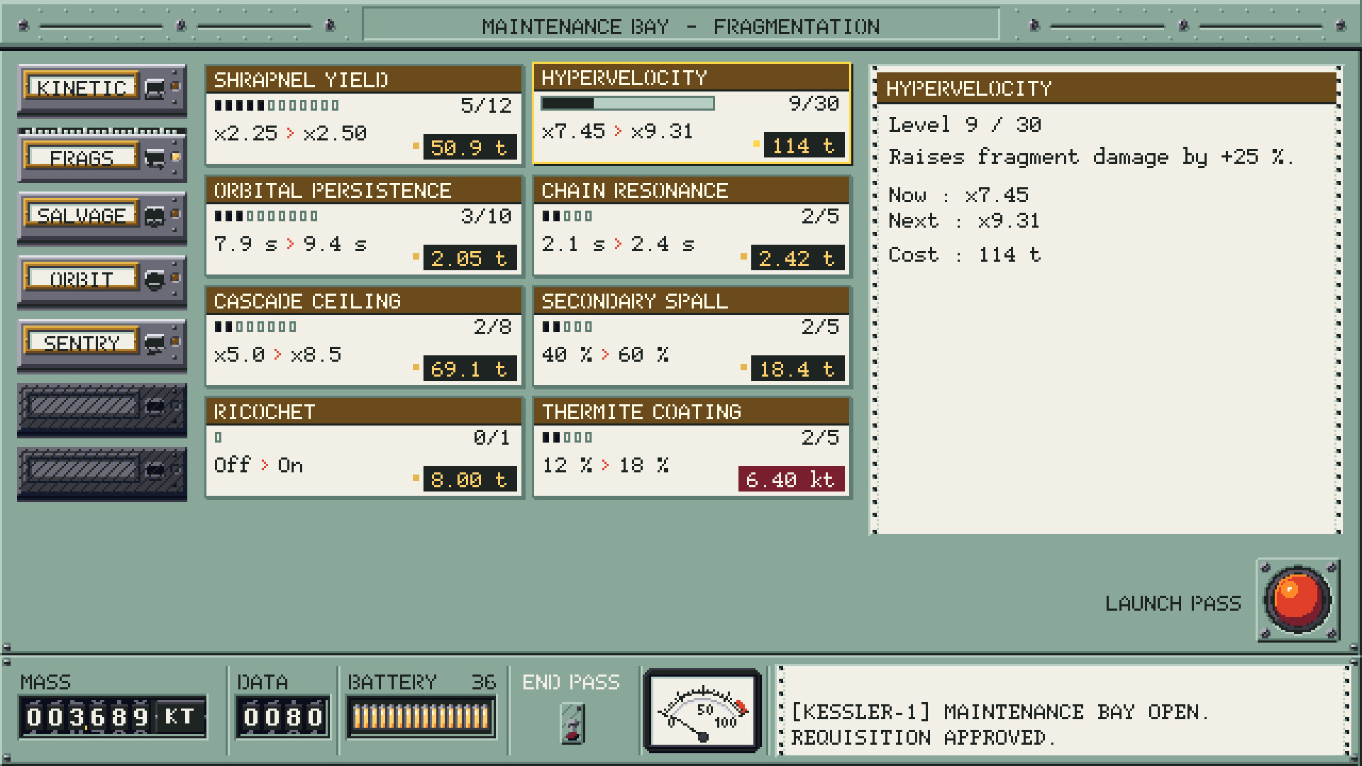The width and height of the screenshot is (1362, 766).
Task: Click the icon beside the SALVAGE tab
Action: pyautogui.click(x=155, y=216)
